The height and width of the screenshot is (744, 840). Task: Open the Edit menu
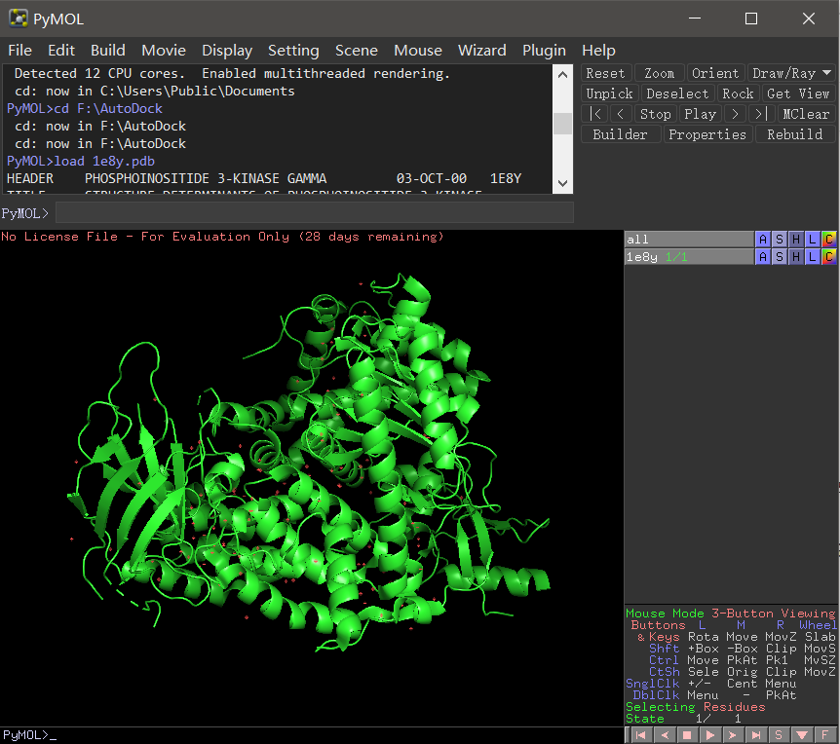pos(61,51)
